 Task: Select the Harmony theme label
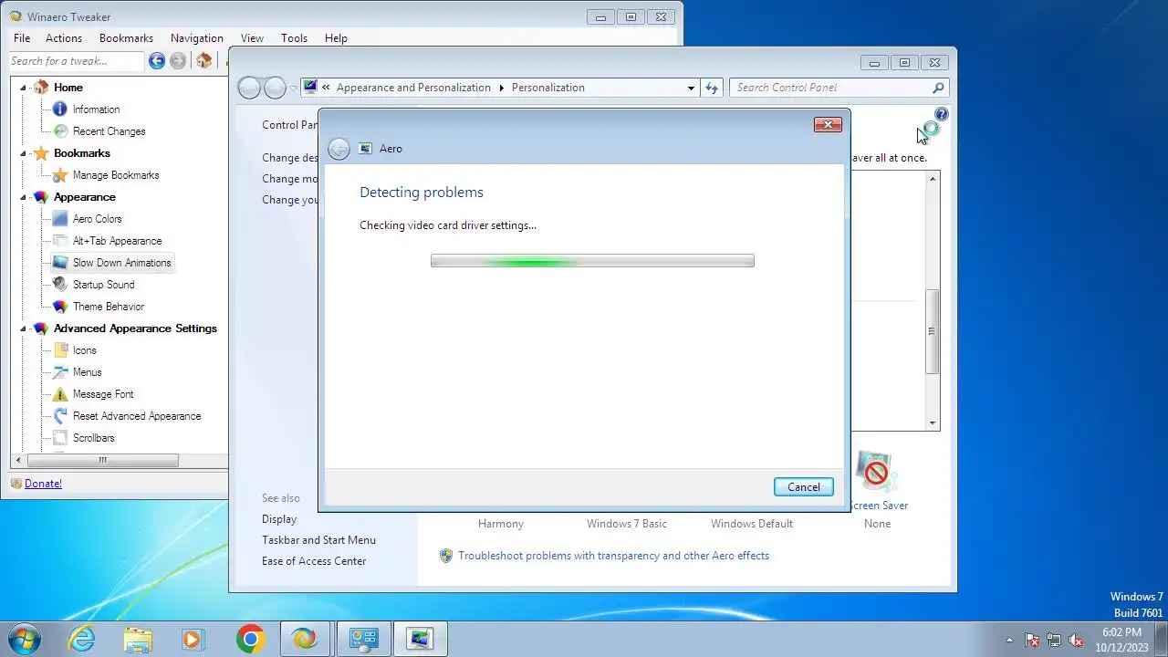click(x=501, y=524)
